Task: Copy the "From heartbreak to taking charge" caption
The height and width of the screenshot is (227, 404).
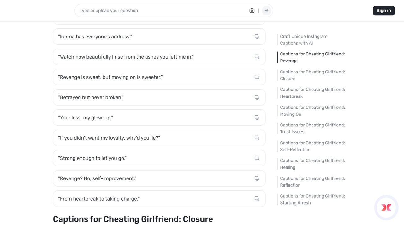Action: point(257,198)
